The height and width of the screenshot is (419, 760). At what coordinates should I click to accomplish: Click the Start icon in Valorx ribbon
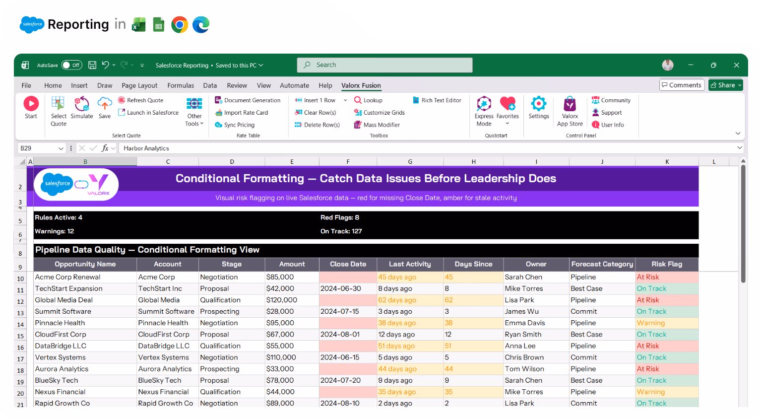(31, 105)
